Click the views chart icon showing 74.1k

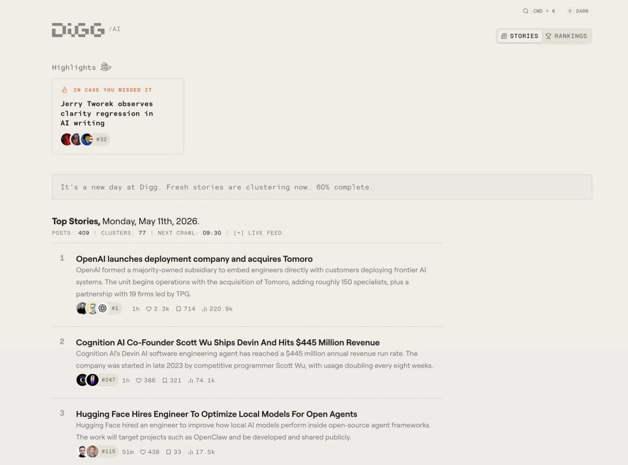191,381
